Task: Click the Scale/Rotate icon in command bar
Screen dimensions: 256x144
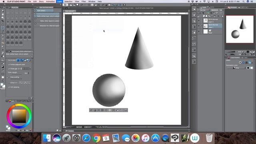Action: click(x=99, y=5)
